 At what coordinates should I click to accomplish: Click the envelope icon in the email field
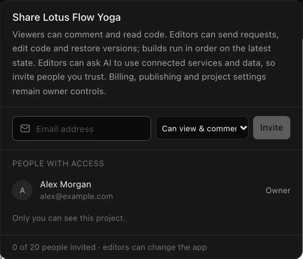point(25,128)
